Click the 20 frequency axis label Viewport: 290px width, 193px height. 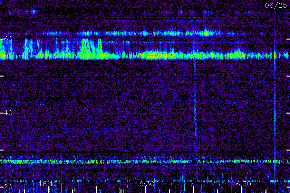(x=8, y=187)
